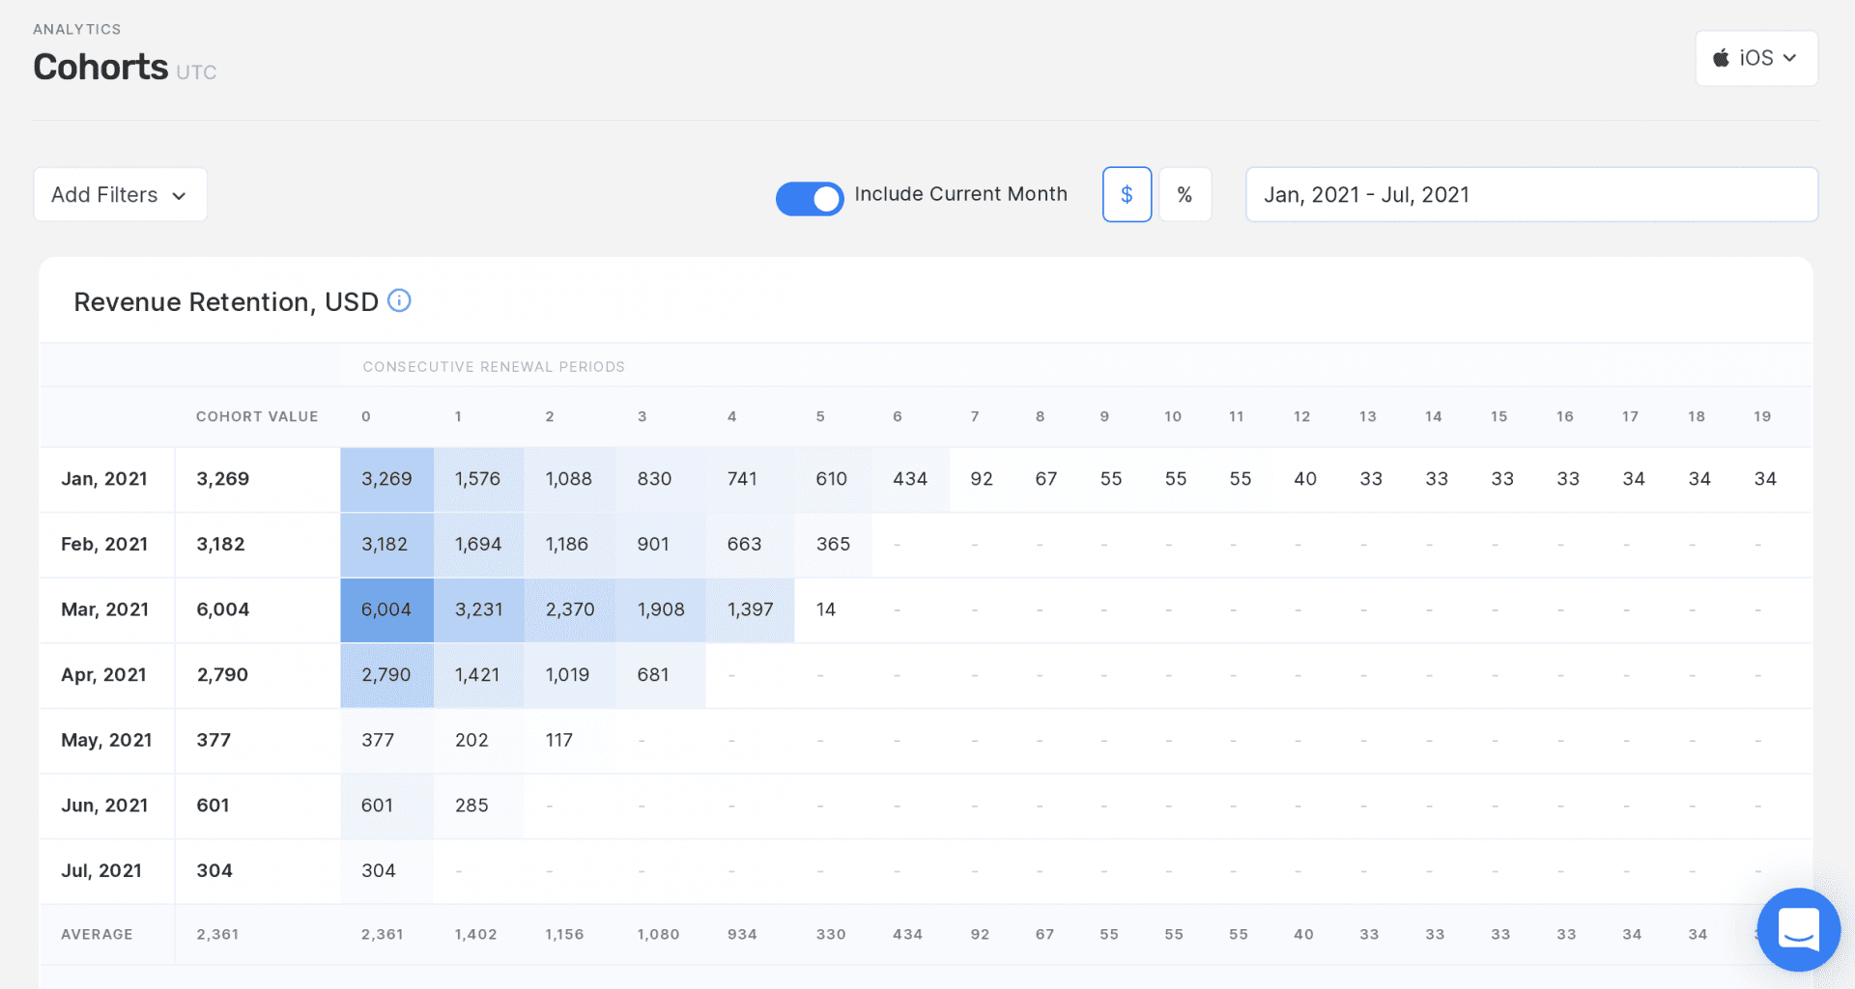Click the Jan, 2021 row label

104,479
